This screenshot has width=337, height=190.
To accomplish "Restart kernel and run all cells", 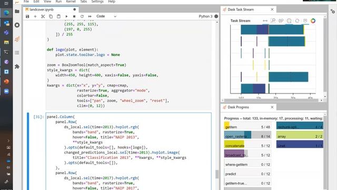I will coord(90,16).
